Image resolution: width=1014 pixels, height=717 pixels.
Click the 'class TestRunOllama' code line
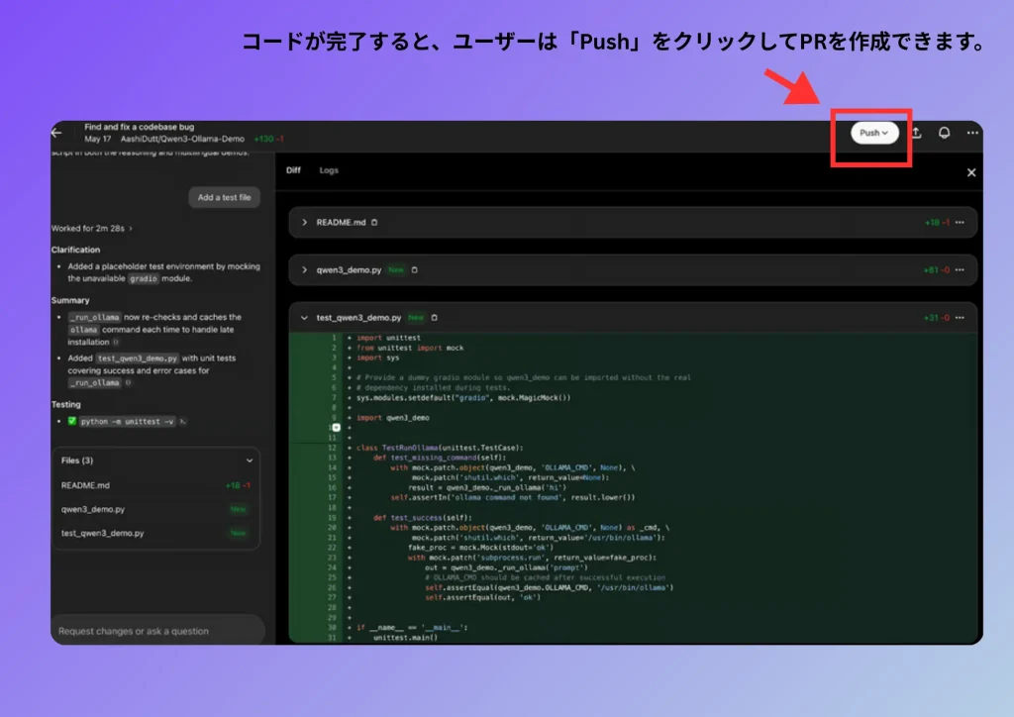point(440,448)
